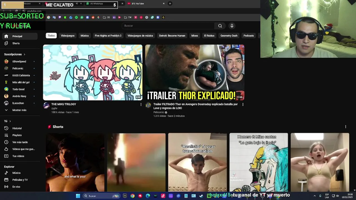Select the El Rubius filter chip
Screen dimensions: 356x200
click(x=209, y=36)
